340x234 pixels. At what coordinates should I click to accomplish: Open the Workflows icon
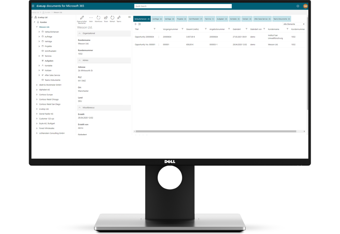(98, 18)
